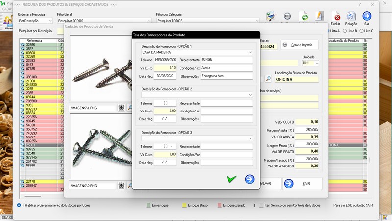This screenshot has height=221, width=392.
Task: Open the CASA DA MADEIRA supplier dropdown
Action: click(x=250, y=52)
